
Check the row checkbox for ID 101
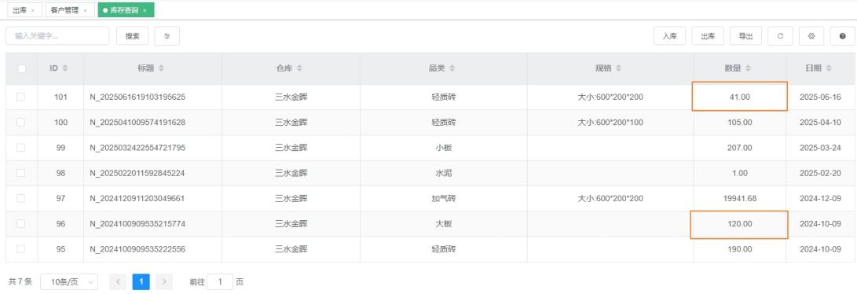(20, 97)
